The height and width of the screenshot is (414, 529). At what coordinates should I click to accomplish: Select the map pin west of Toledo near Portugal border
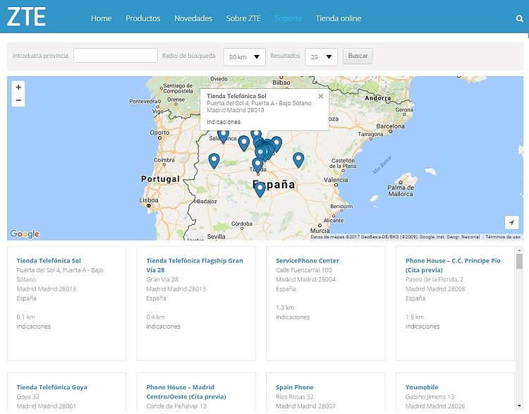tap(214, 161)
